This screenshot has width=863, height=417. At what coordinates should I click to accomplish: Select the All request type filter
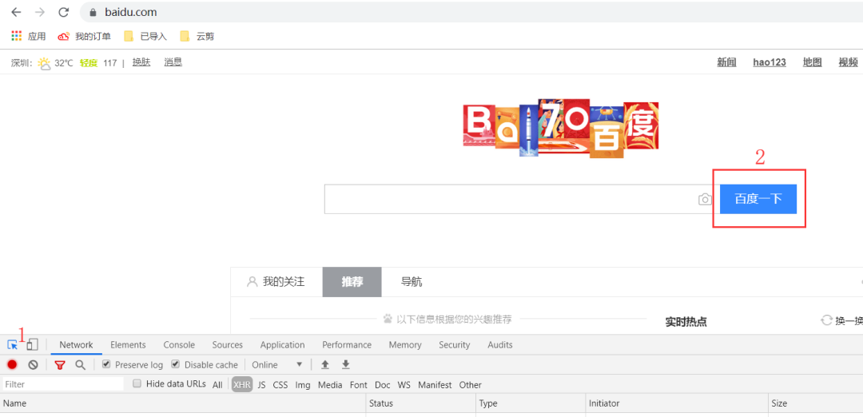pos(217,384)
